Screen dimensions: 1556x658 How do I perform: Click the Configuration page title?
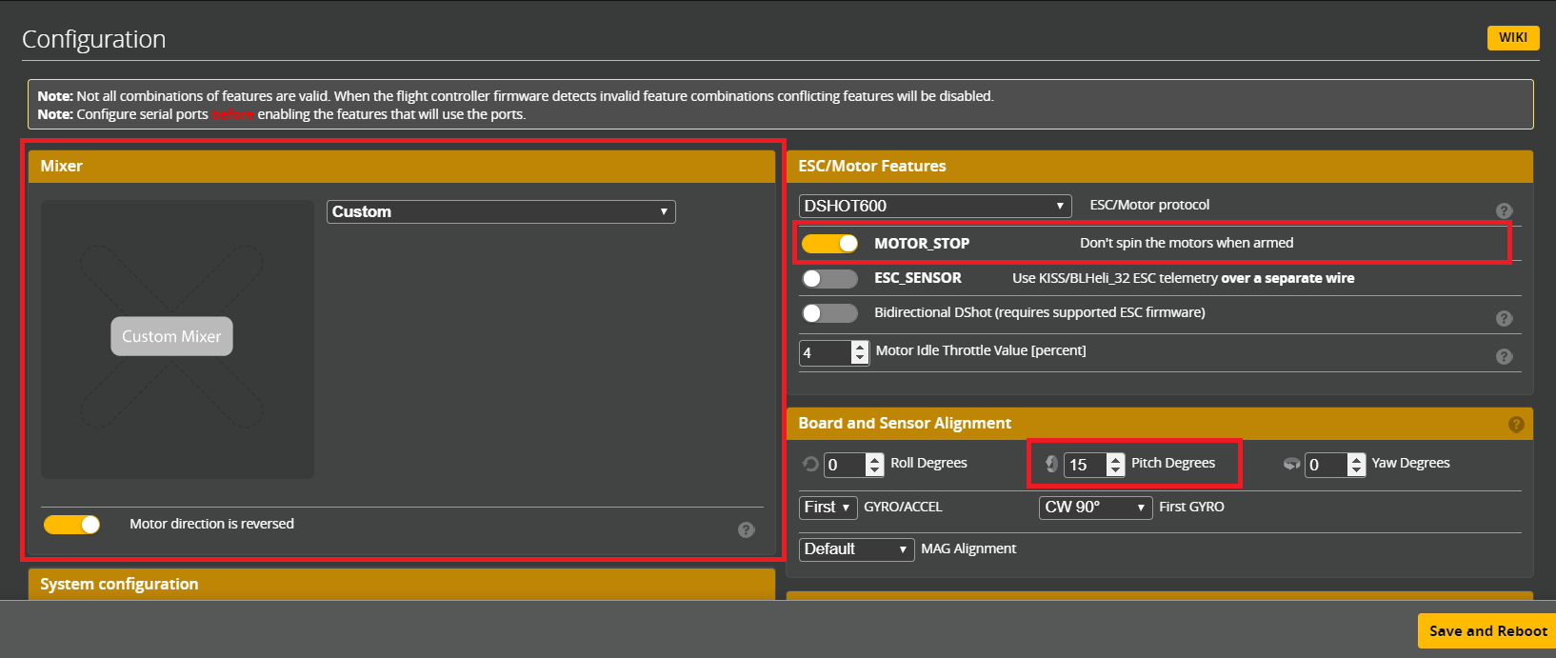point(93,39)
